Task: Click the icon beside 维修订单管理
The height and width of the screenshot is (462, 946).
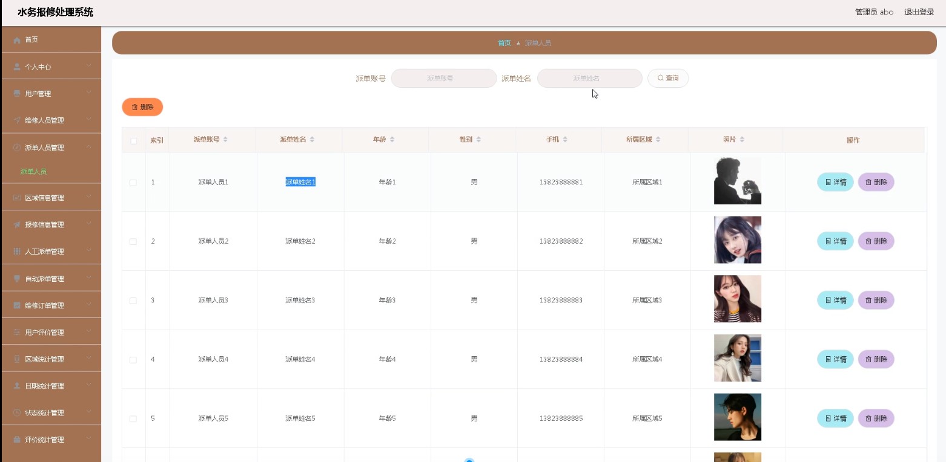Action: click(x=17, y=305)
